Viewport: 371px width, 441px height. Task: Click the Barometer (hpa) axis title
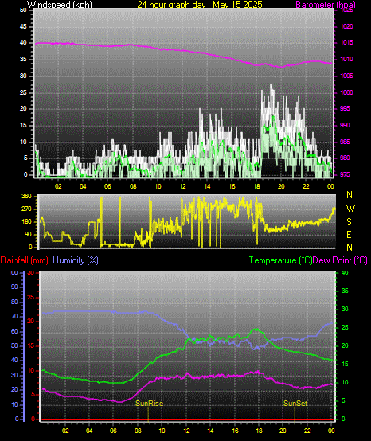click(326, 4)
